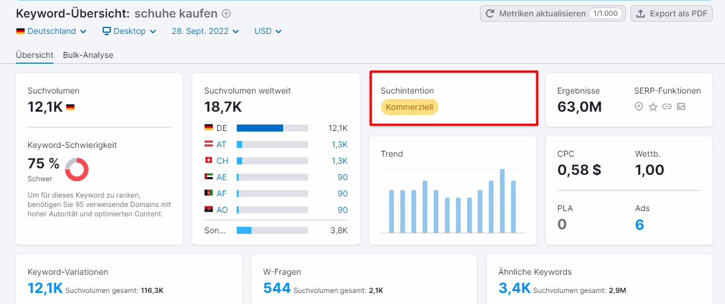Expand the USD currency dropdown
Image resolution: width=725 pixels, height=304 pixels.
point(268,31)
